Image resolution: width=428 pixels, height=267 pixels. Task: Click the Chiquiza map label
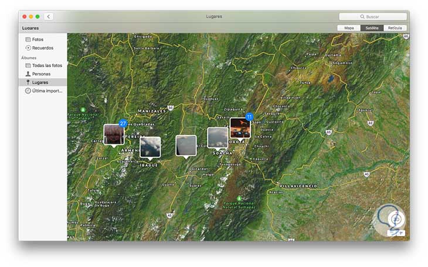tap(298, 68)
